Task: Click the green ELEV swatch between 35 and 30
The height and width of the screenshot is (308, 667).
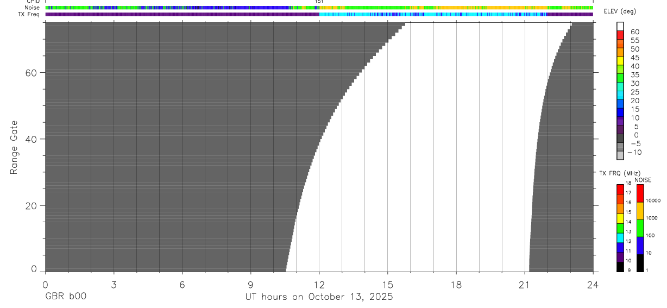Action: tap(620, 78)
